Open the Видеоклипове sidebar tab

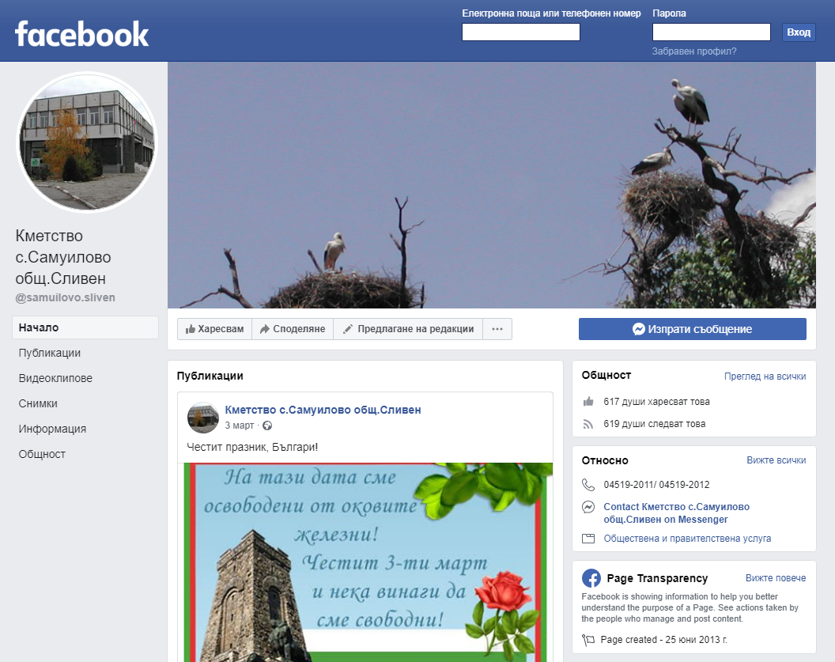click(55, 378)
